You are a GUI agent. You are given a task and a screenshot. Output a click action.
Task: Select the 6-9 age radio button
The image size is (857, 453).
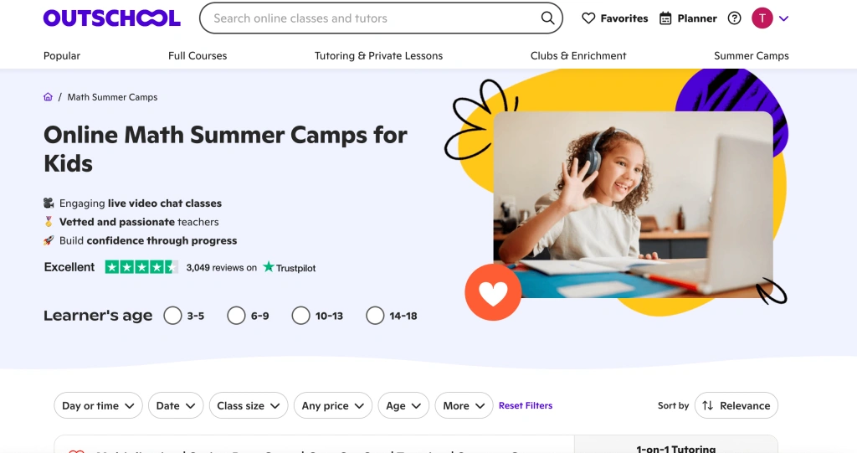pyautogui.click(x=236, y=316)
